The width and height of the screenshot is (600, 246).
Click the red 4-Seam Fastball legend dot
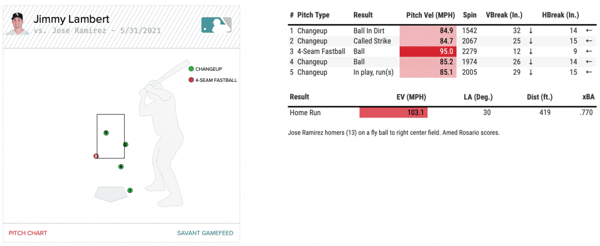[191, 80]
